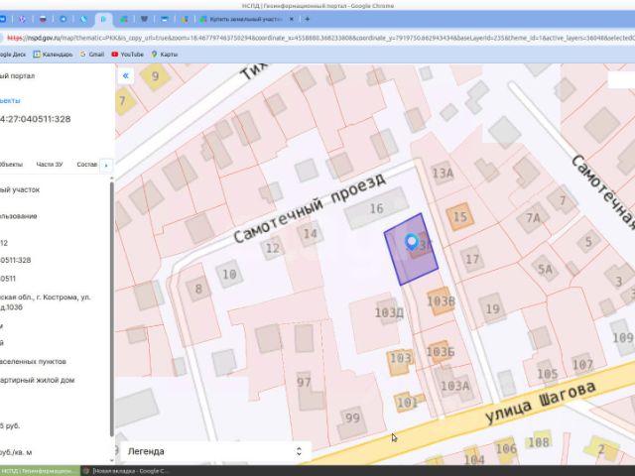Open the Gmail bookmark
Viewport: 635px width, 476px height.
(92, 55)
